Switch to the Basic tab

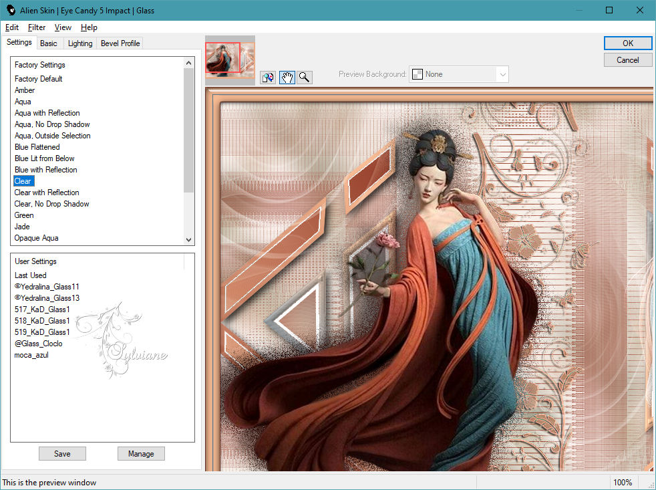point(49,43)
